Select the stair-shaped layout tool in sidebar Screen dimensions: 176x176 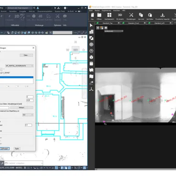click(91, 32)
